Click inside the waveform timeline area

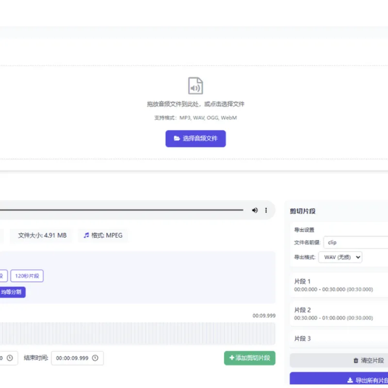tap(138, 334)
